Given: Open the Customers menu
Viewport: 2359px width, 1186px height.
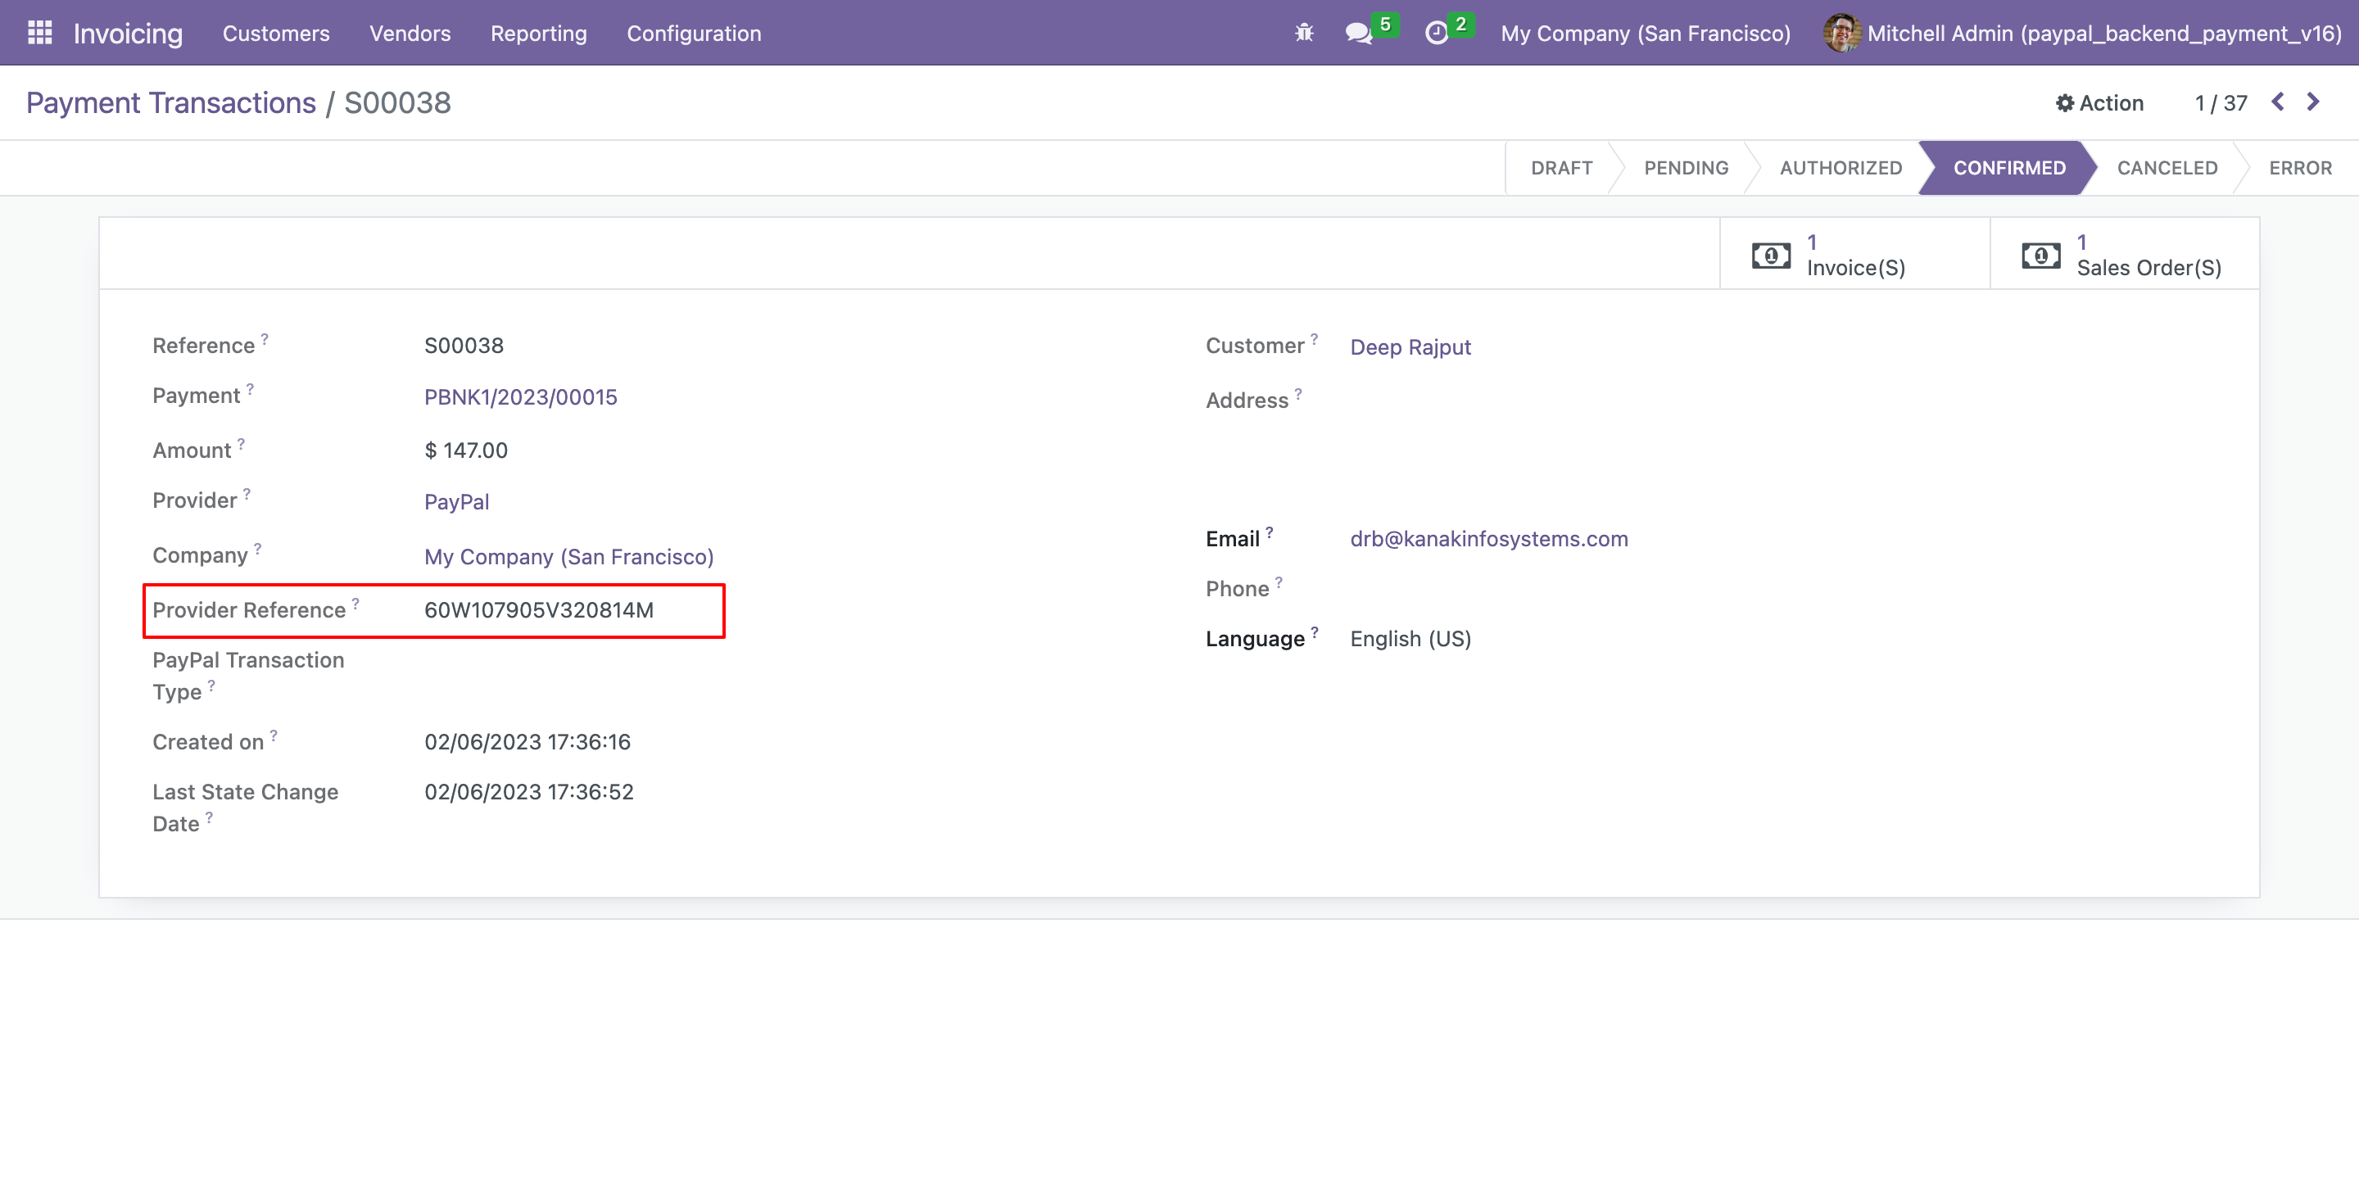Looking at the screenshot, I should coord(276,33).
